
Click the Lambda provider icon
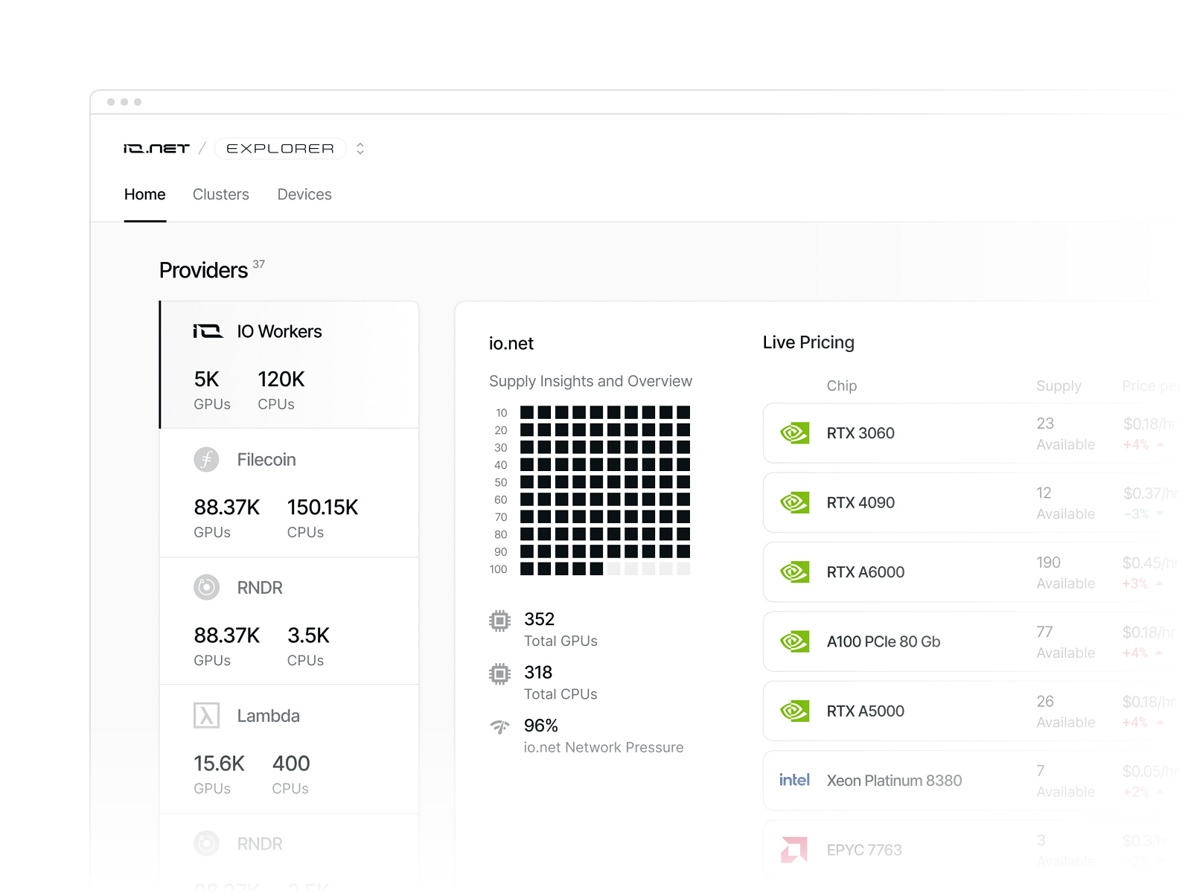point(206,715)
